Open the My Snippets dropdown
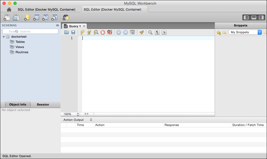This screenshot has width=267, height=159. point(245,32)
